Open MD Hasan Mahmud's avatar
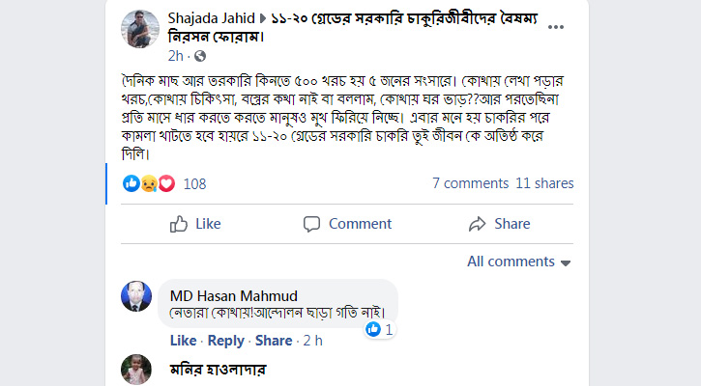This screenshot has height=386, width=701. [x=136, y=296]
